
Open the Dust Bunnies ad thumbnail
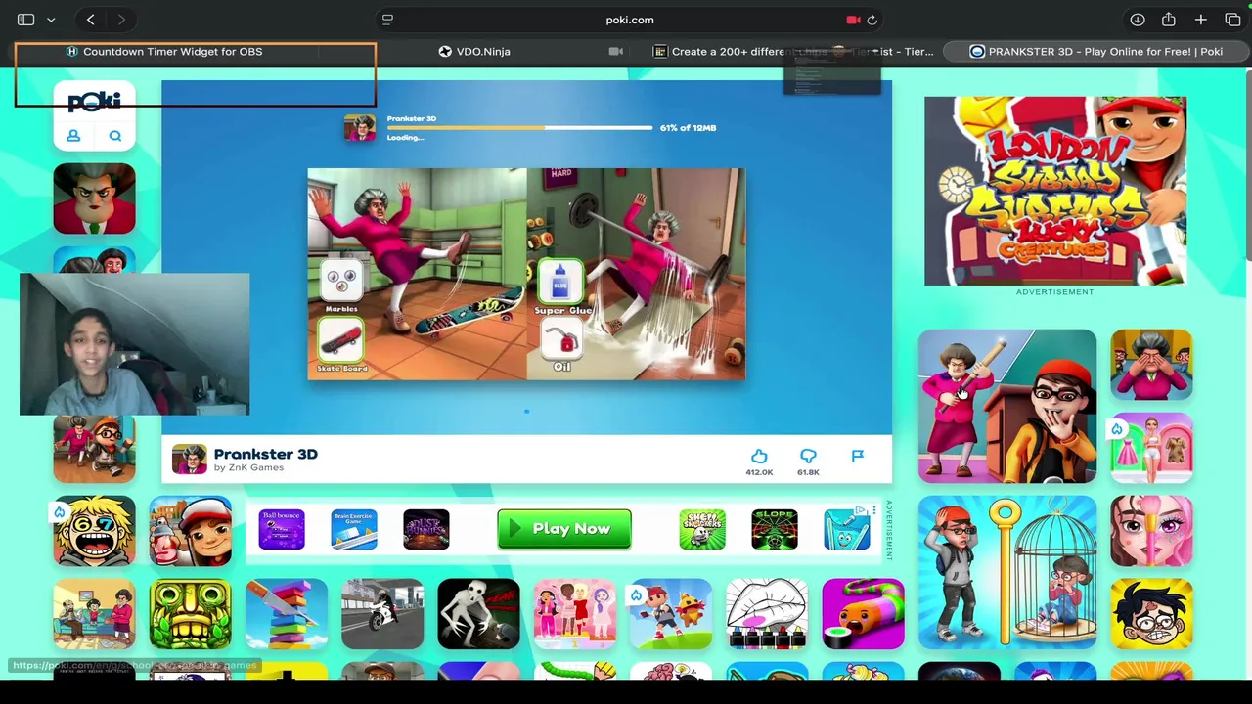point(426,529)
